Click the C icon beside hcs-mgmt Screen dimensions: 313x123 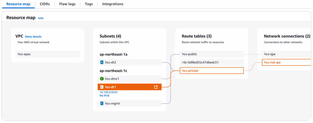(102, 103)
